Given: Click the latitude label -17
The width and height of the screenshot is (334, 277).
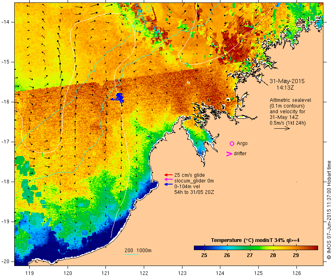Looking at the screenshot, I should click(x=5, y=142).
